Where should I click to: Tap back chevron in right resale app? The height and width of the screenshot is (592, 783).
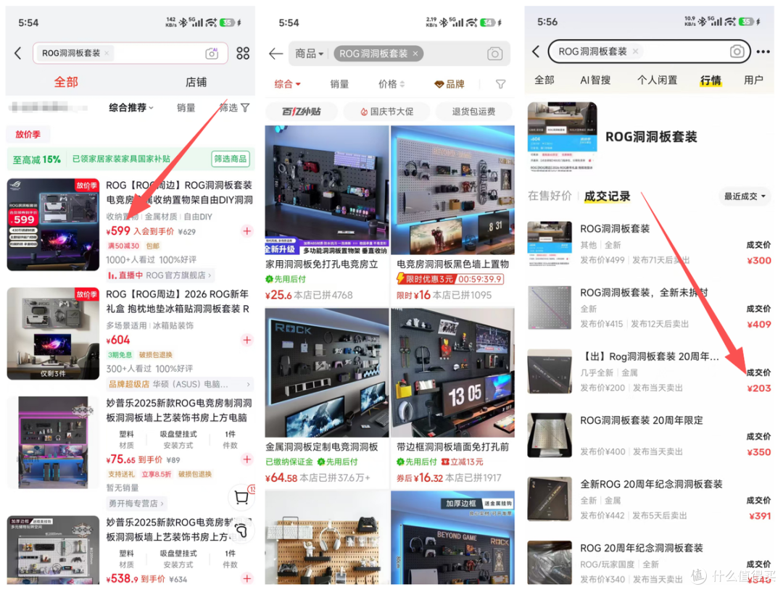tap(536, 51)
